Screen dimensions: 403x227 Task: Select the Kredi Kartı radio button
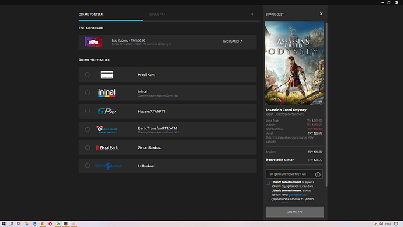[88, 75]
